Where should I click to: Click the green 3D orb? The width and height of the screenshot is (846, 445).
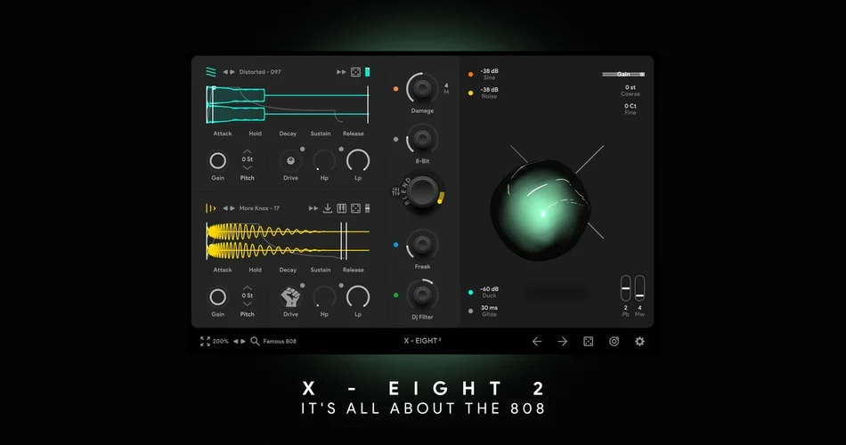(541, 210)
